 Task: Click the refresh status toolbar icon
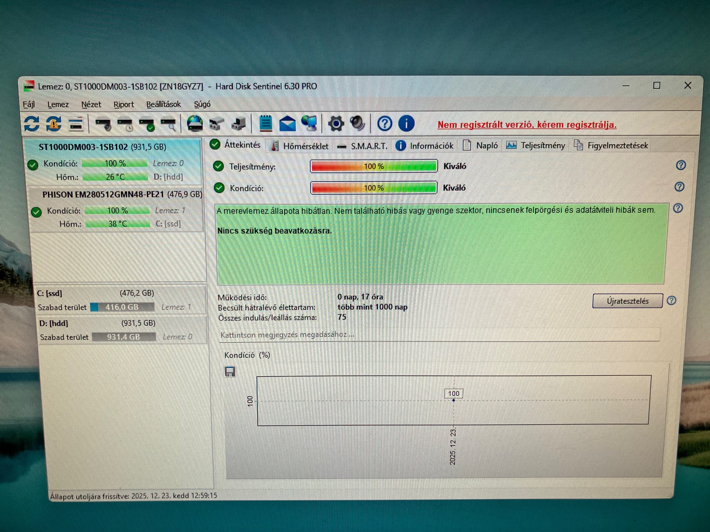(x=32, y=124)
